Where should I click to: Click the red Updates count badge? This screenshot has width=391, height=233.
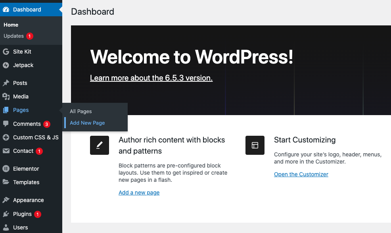click(x=30, y=36)
